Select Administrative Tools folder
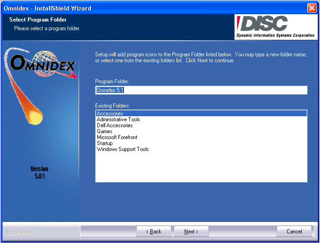 click(x=118, y=119)
